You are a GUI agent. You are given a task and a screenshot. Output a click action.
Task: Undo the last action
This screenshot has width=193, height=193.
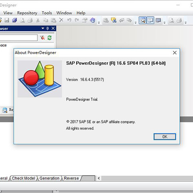(69, 20)
